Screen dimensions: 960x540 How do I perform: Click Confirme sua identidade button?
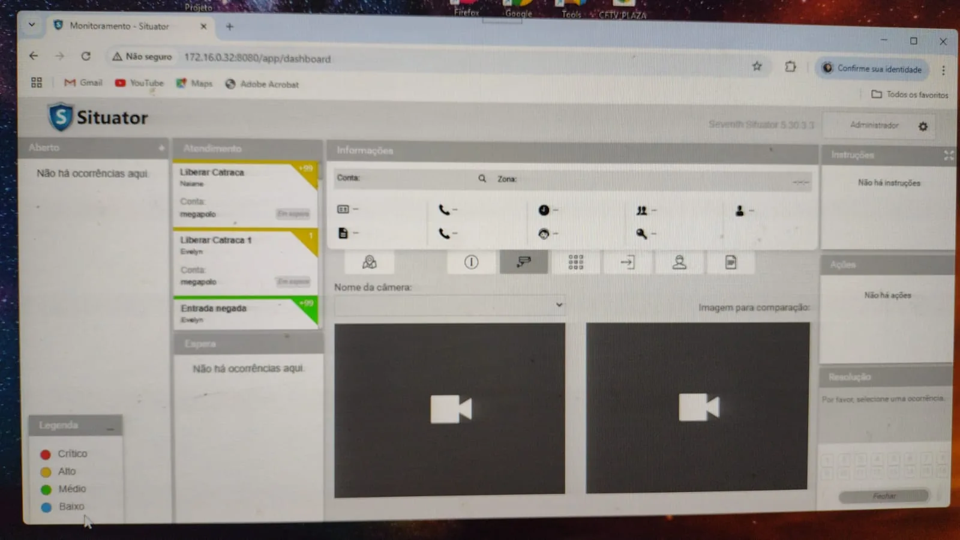click(872, 68)
